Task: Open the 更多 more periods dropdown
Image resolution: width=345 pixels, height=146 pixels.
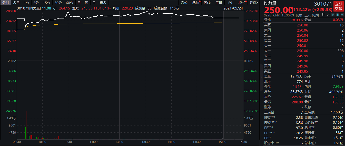Action: [x=103, y=3]
